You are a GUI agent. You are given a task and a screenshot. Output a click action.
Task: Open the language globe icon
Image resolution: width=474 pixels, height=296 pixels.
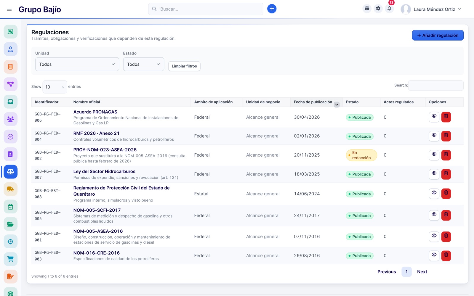click(x=367, y=9)
